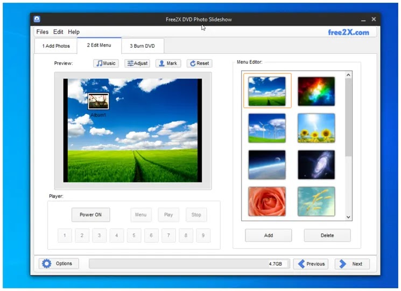Select the green field sky menu background
The width and height of the screenshot is (401, 291).
click(267, 91)
